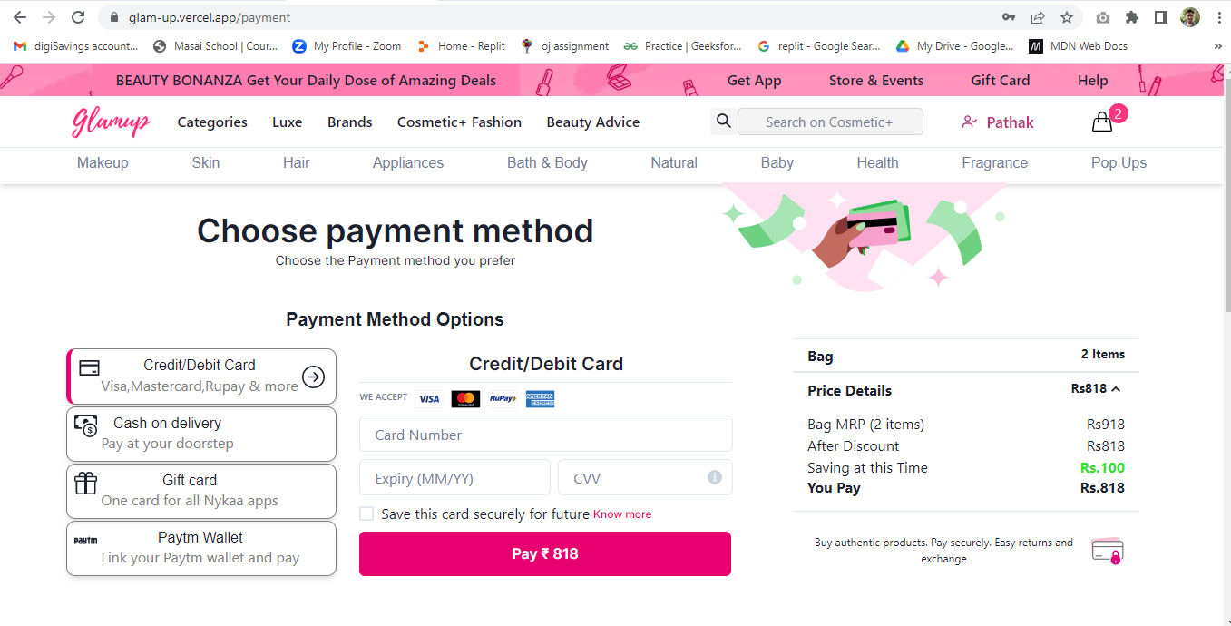1231x626 pixels.
Task: Click inside the Card Number field
Action: (x=545, y=434)
